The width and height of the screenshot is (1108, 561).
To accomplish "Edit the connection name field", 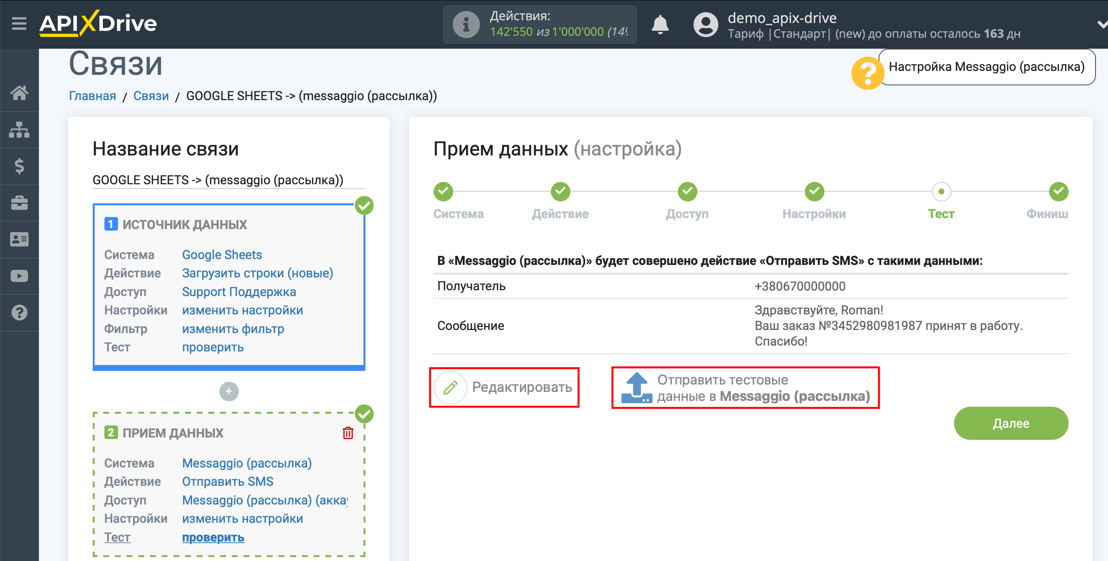I will tap(229, 180).
